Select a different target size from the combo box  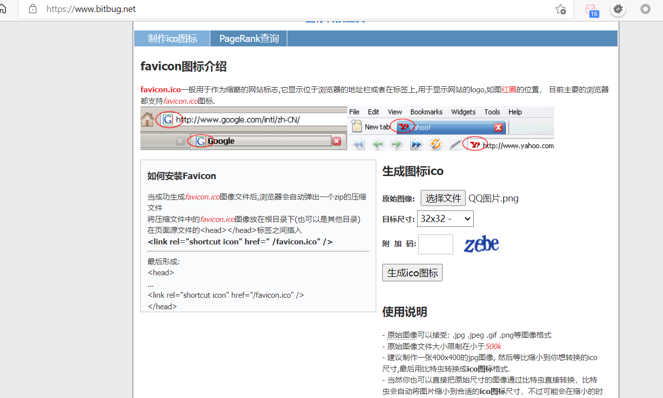(445, 218)
